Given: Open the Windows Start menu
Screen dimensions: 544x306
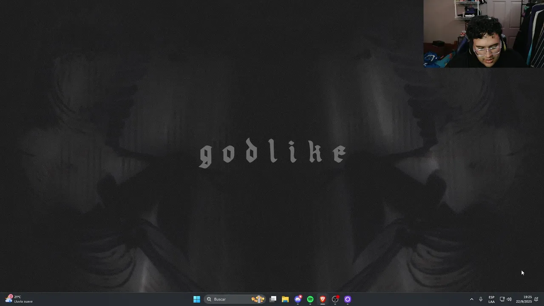Looking at the screenshot, I should 197,299.
